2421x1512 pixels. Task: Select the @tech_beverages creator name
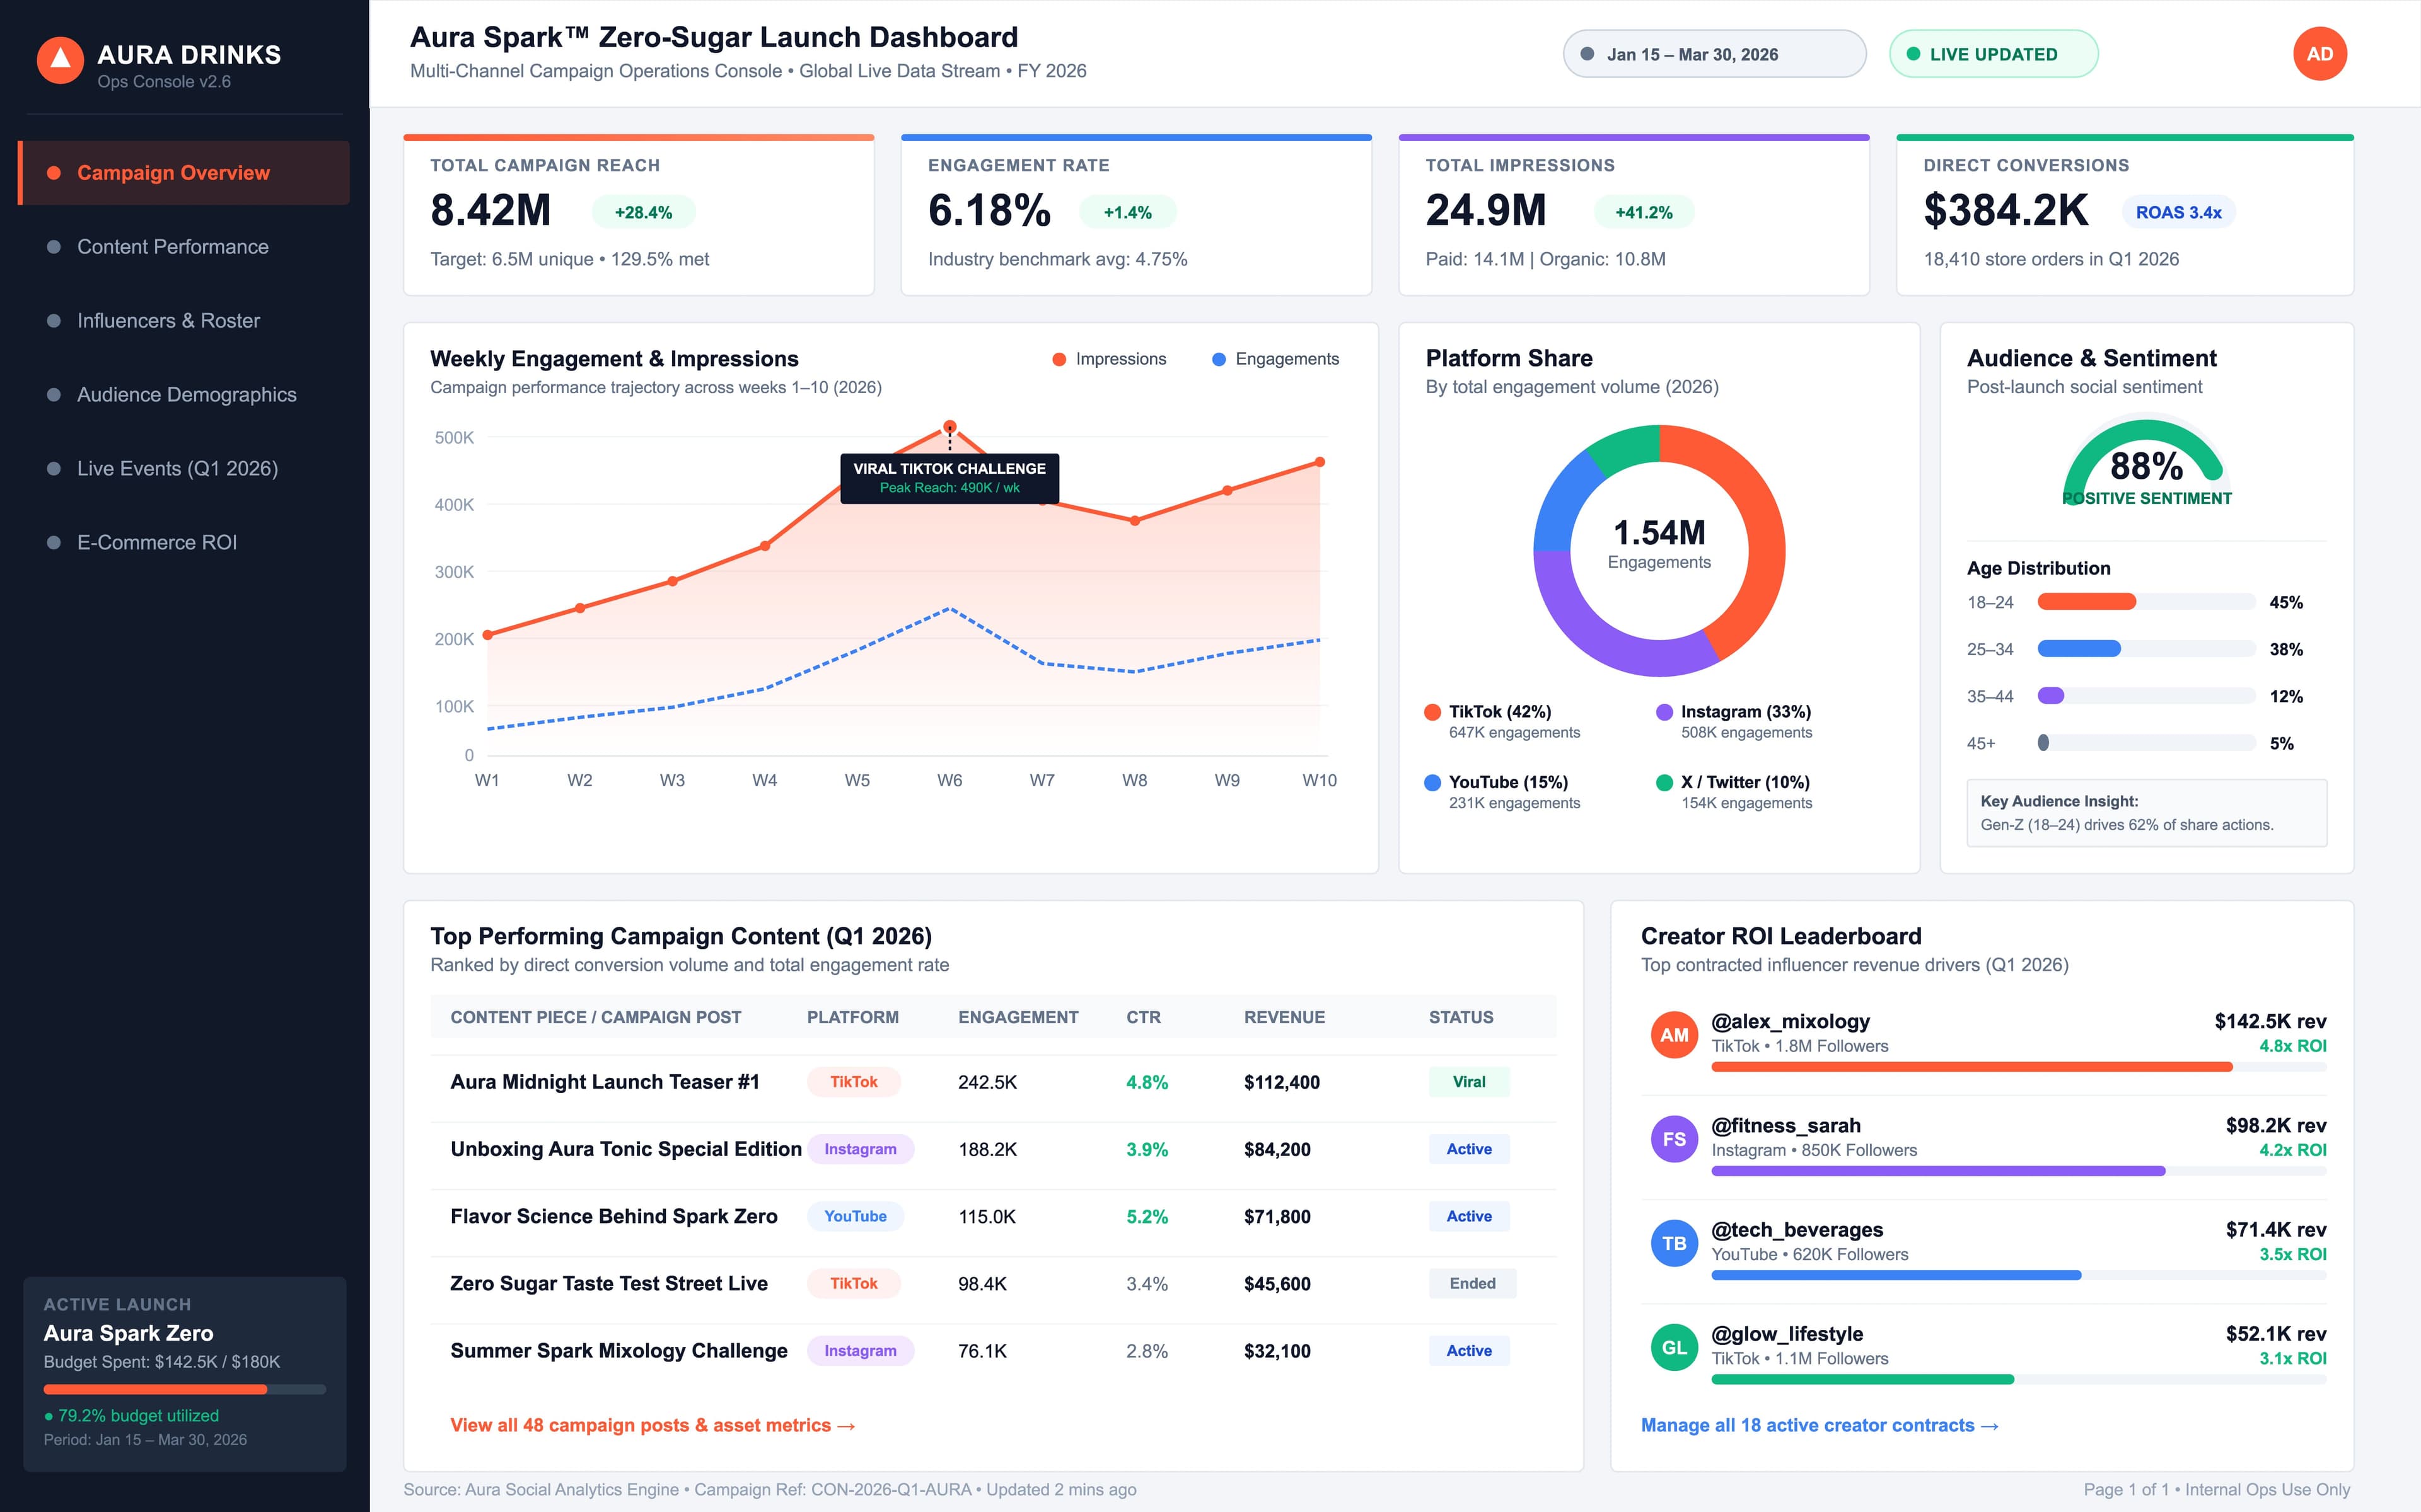point(1797,1229)
